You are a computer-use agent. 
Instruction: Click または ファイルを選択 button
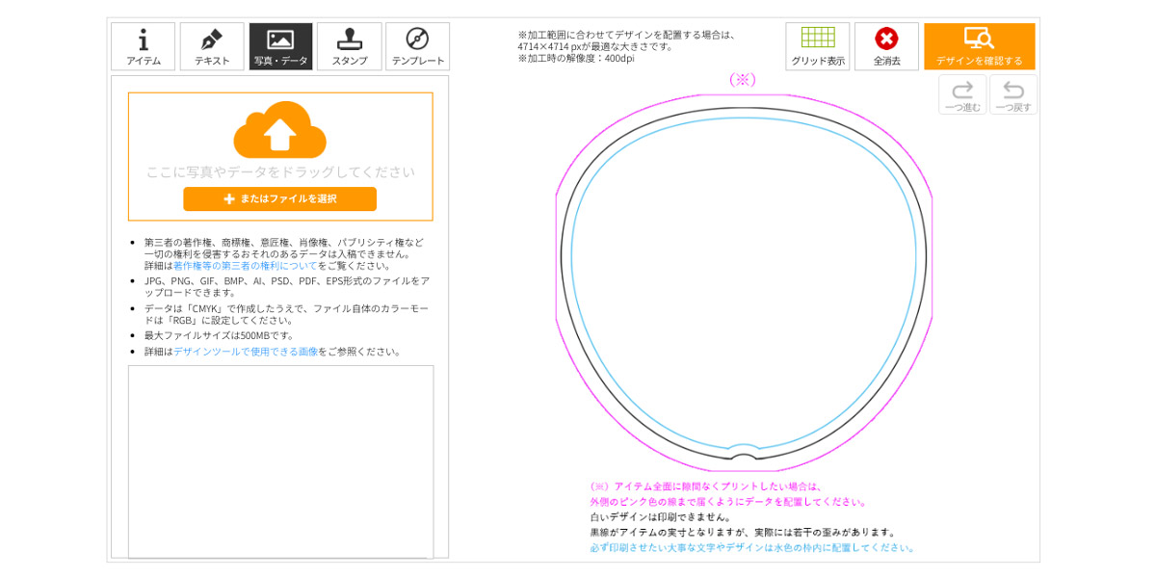(x=279, y=198)
